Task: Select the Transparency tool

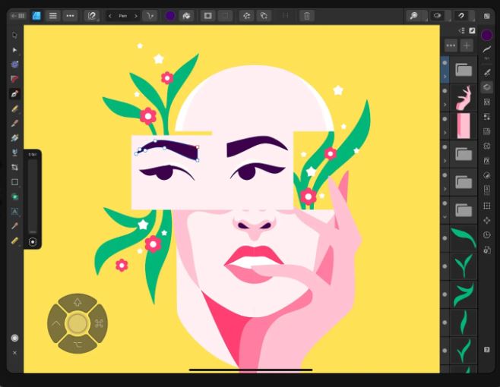Action: 14,153
